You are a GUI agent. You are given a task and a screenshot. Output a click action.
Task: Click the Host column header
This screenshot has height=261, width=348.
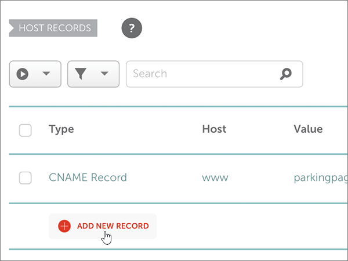tap(214, 129)
